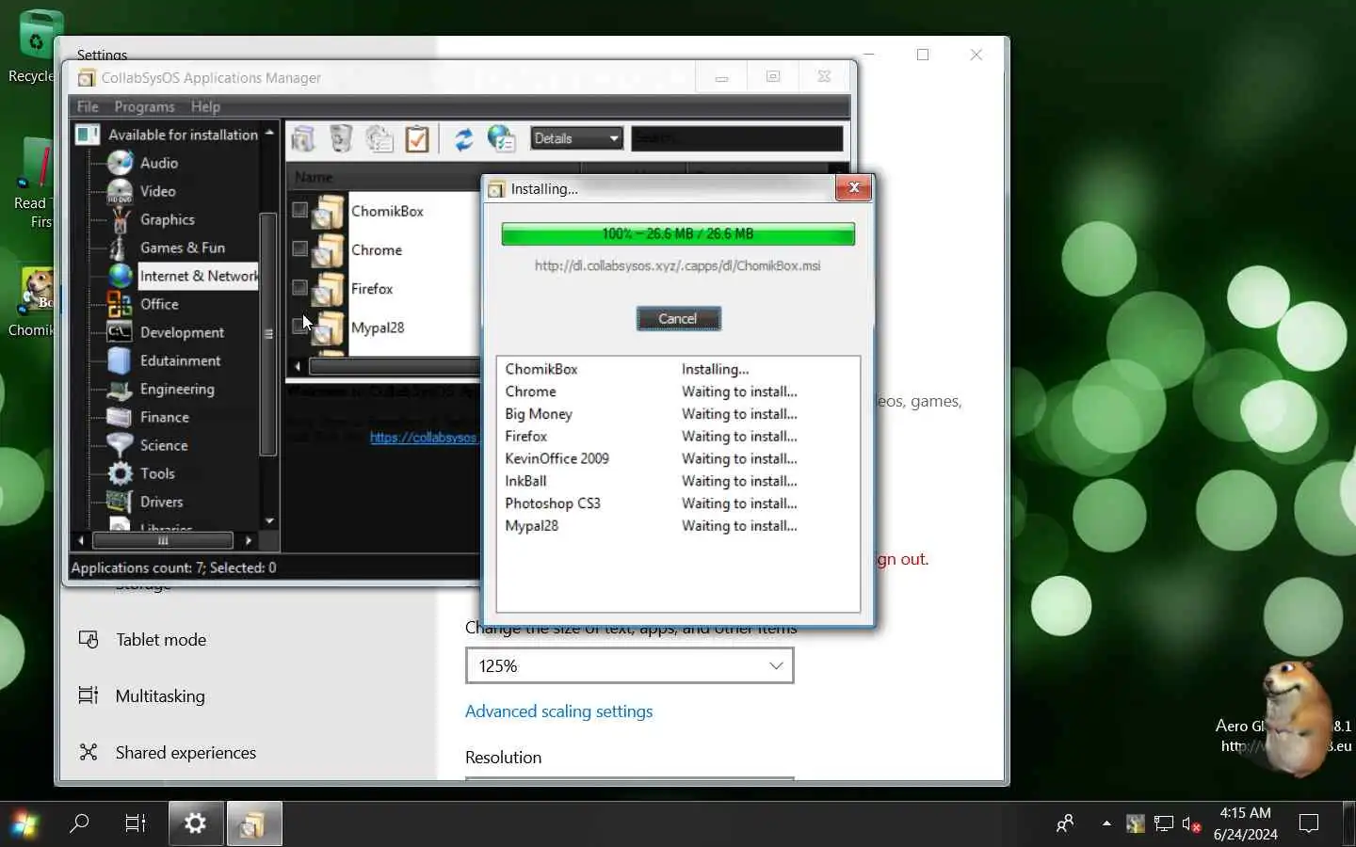Open the 125% scaling dropdown in Settings
Viewport: 1356px width, 847px height.
pos(629,665)
